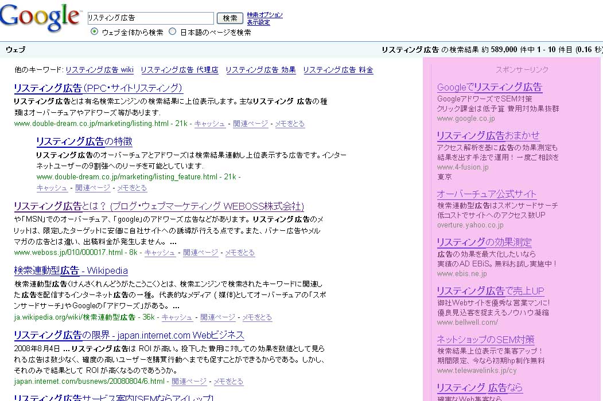
Task: Click the URL japan.internet.com/busnews/20080804/6.html
Action: point(90,382)
